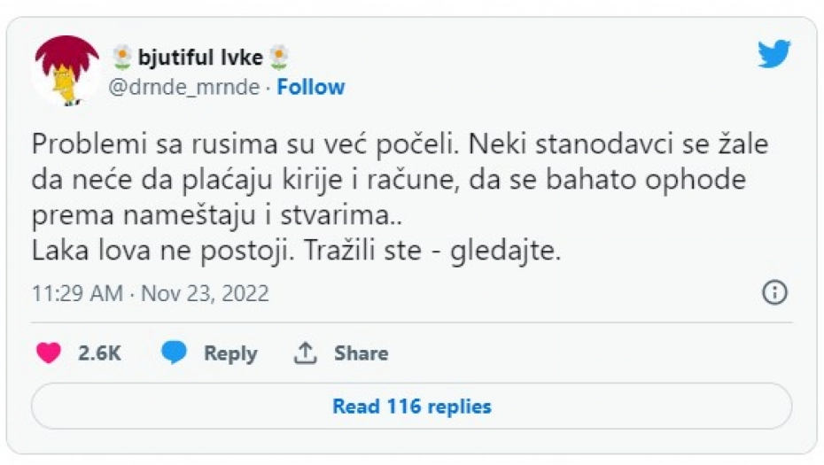
Task: Click the blue reply speech bubble icon
Action: (x=175, y=353)
